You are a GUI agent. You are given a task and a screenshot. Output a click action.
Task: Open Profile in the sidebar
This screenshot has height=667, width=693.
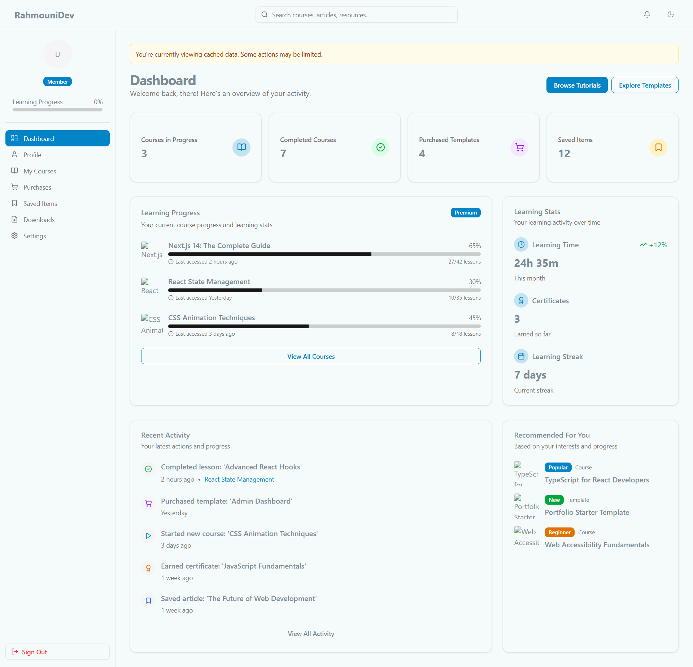[x=32, y=155]
